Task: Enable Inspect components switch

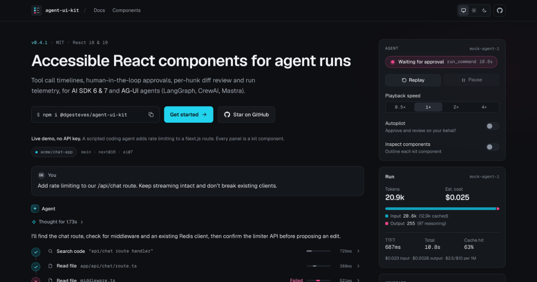Action: [492, 147]
